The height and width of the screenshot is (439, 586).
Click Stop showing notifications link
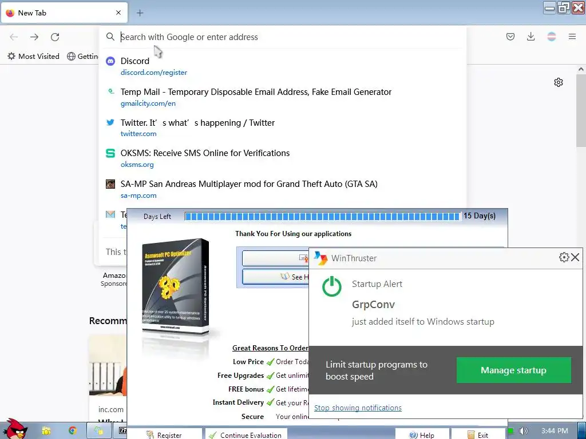(358, 408)
